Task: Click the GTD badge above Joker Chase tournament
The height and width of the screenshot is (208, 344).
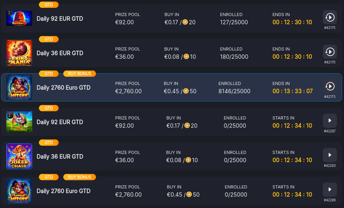Action: click(x=49, y=143)
